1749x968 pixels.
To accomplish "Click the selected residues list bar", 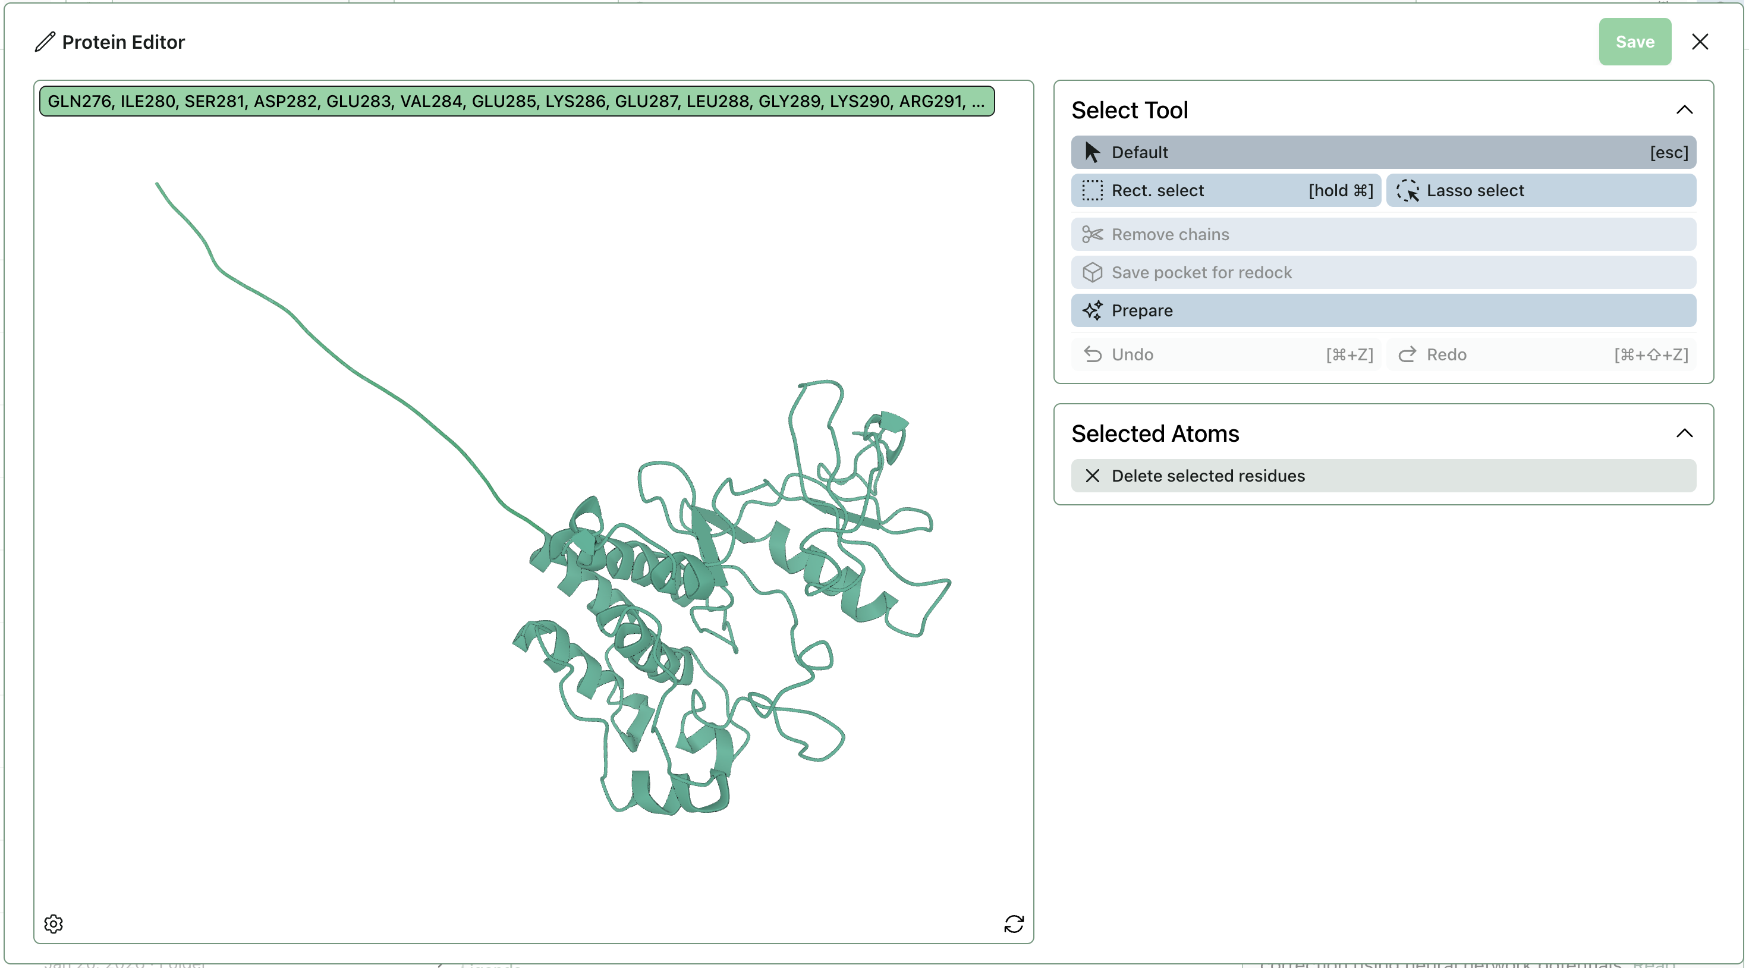I will click(x=516, y=101).
